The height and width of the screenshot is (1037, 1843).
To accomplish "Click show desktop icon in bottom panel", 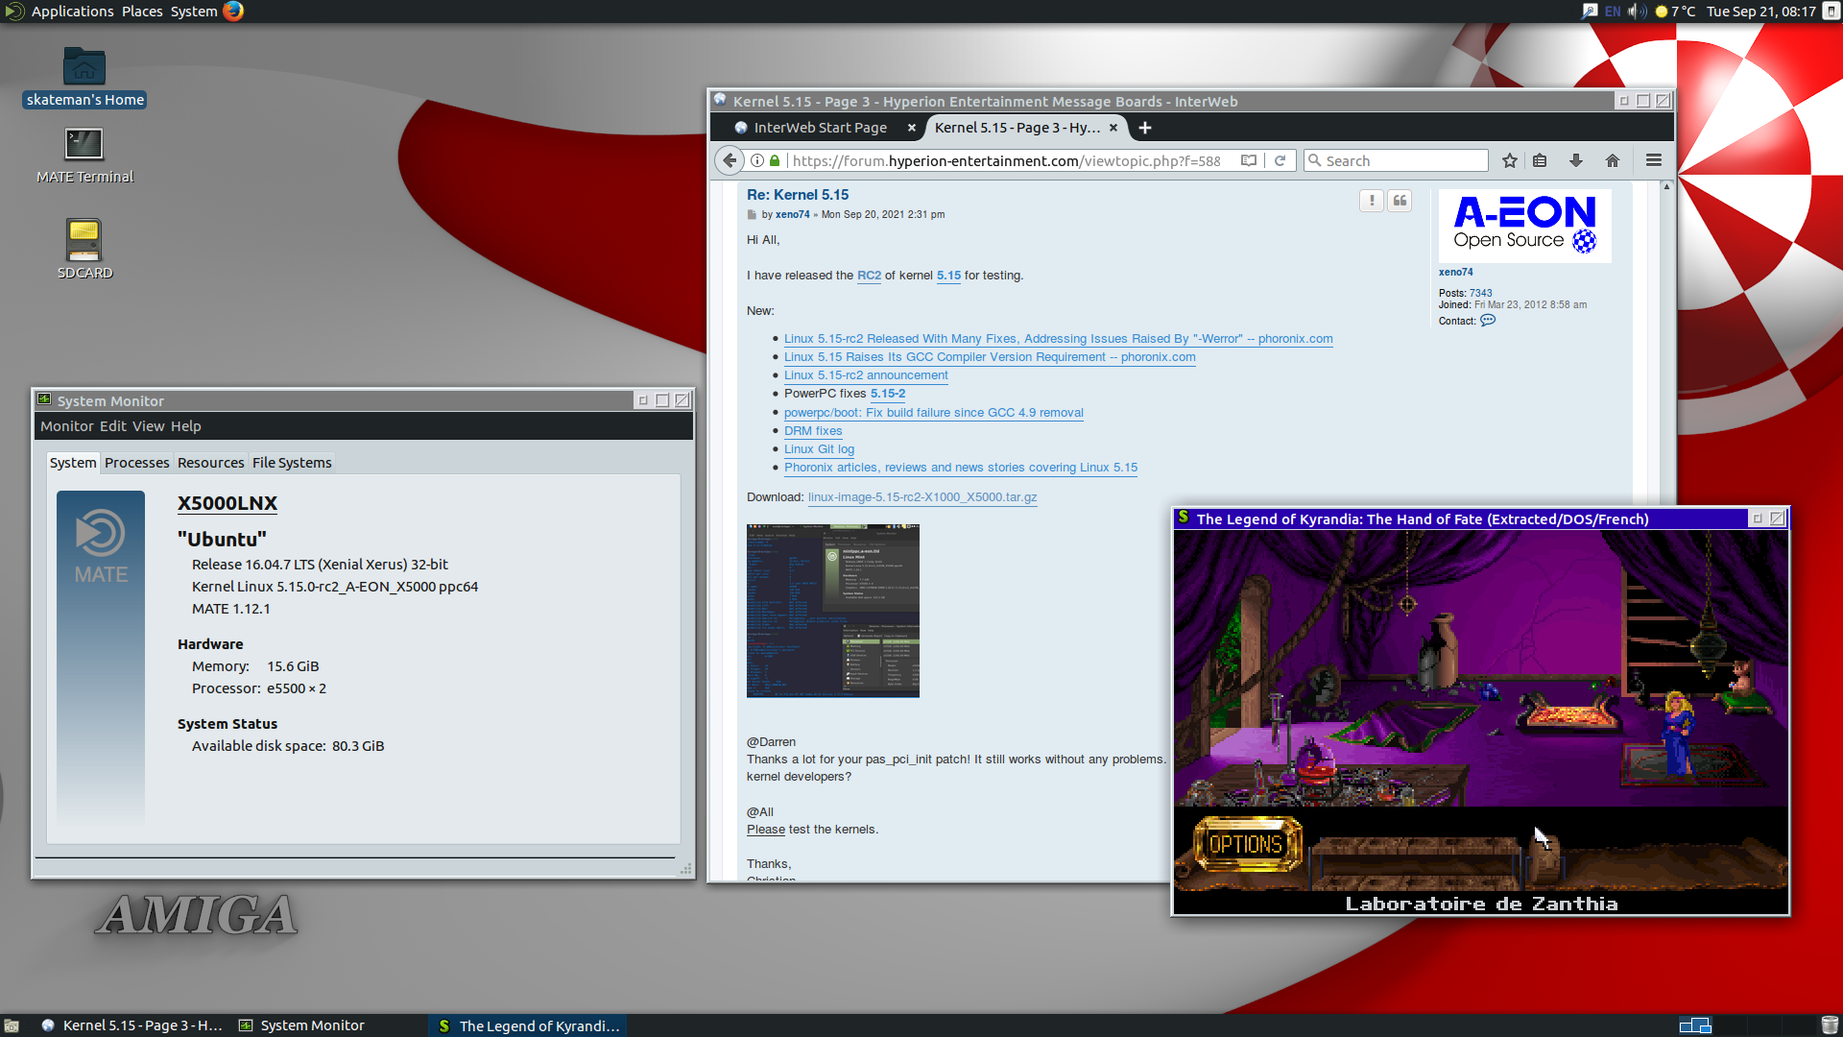I will point(12,1025).
